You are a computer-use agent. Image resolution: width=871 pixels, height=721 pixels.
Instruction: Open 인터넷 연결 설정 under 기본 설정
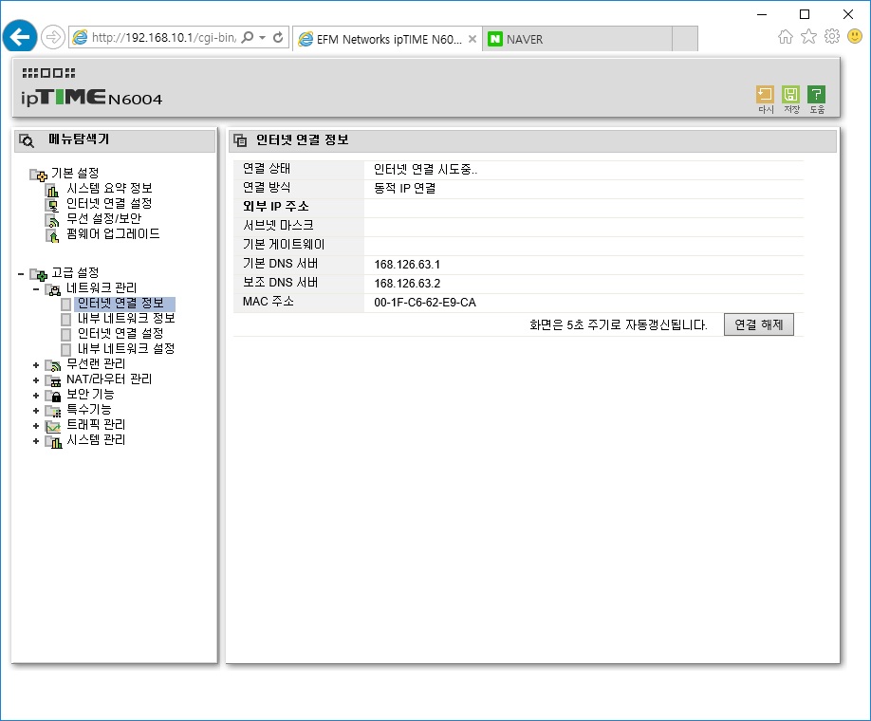109,203
